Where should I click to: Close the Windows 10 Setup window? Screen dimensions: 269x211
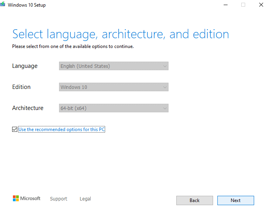(x=261, y=5)
